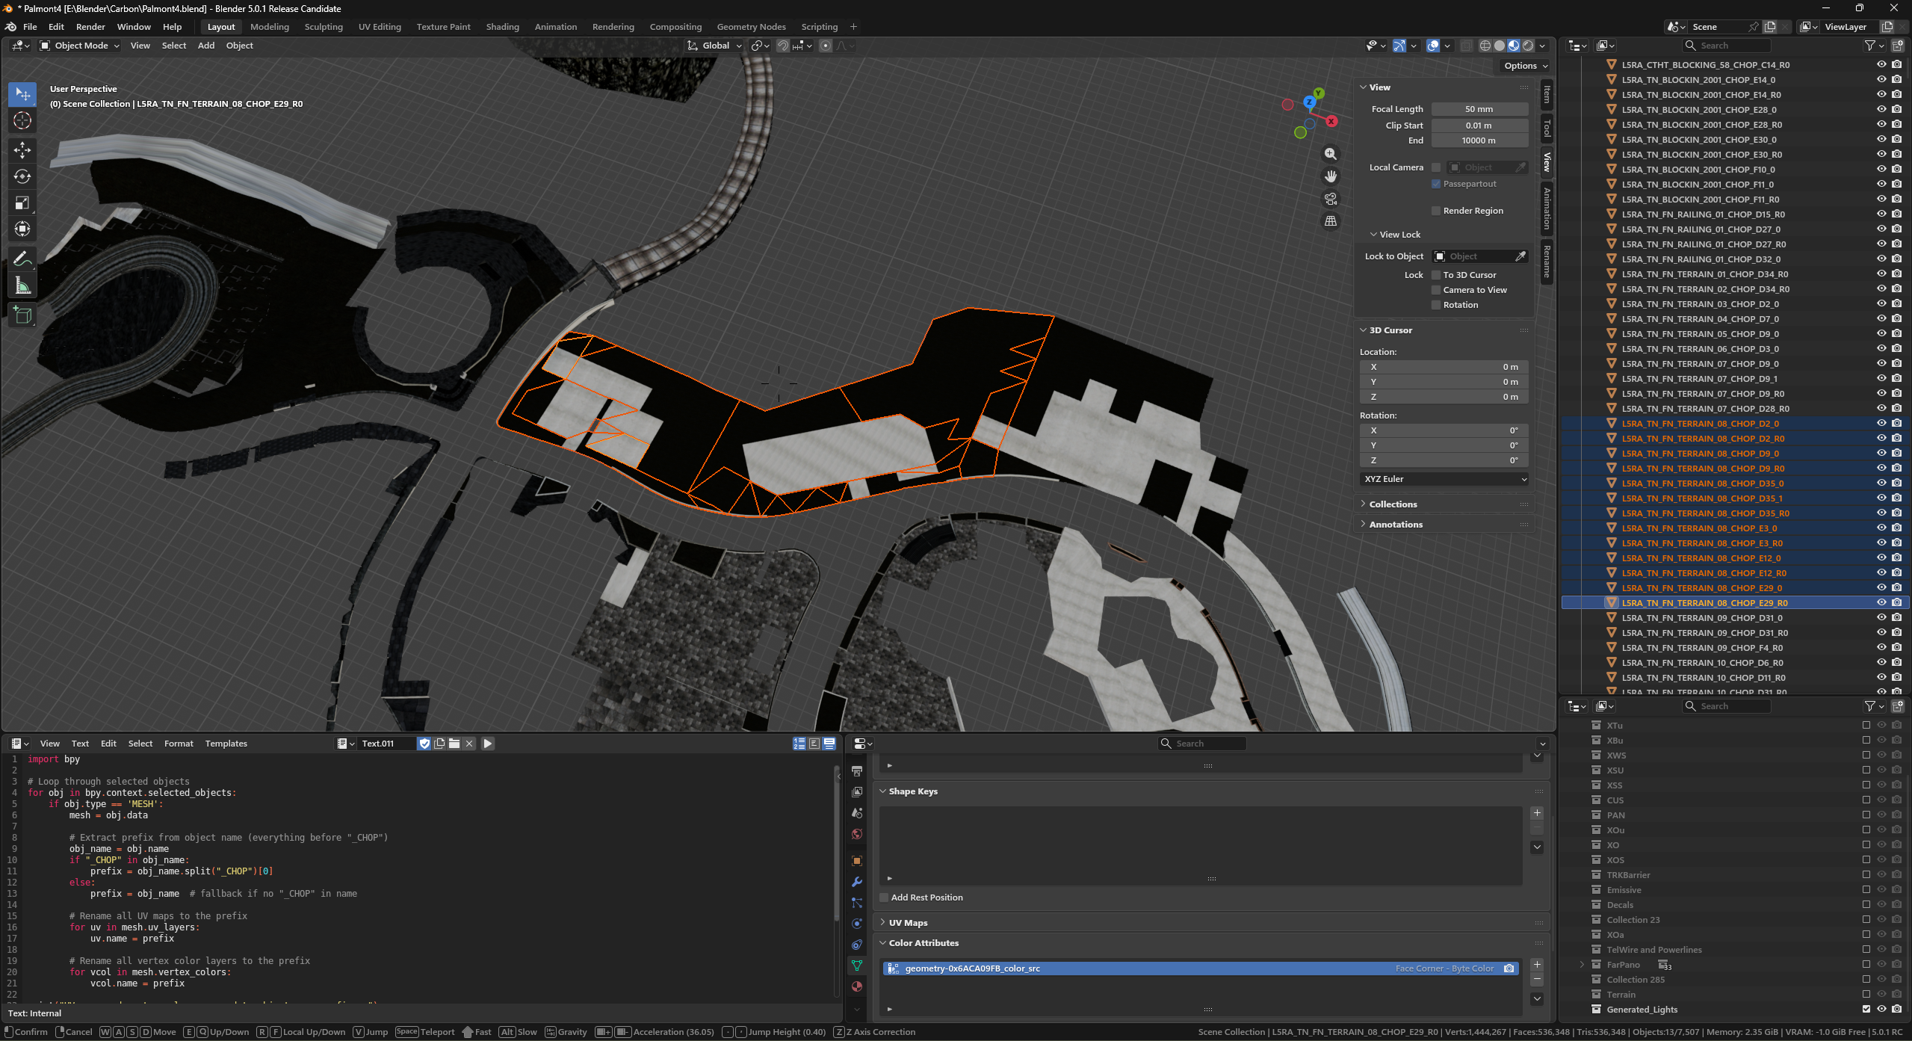Select the Measure tool
The image size is (1912, 1041).
pyautogui.click(x=22, y=285)
